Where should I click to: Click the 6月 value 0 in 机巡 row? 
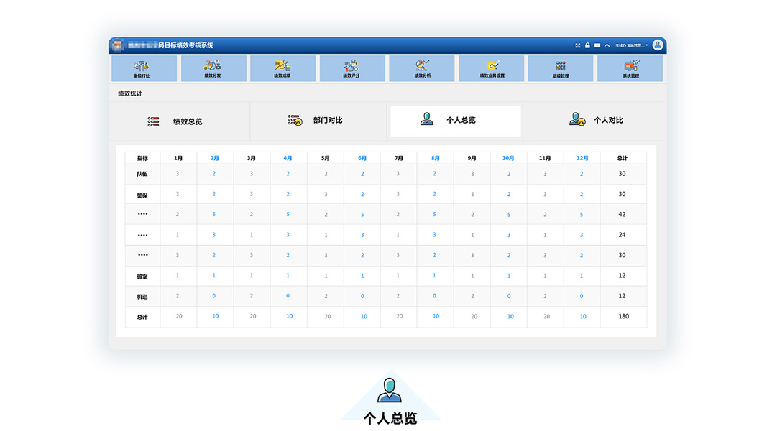(362, 296)
